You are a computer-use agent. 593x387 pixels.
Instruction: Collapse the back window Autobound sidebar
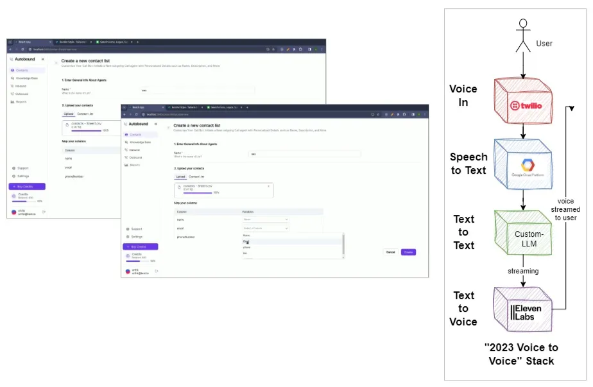click(x=43, y=59)
